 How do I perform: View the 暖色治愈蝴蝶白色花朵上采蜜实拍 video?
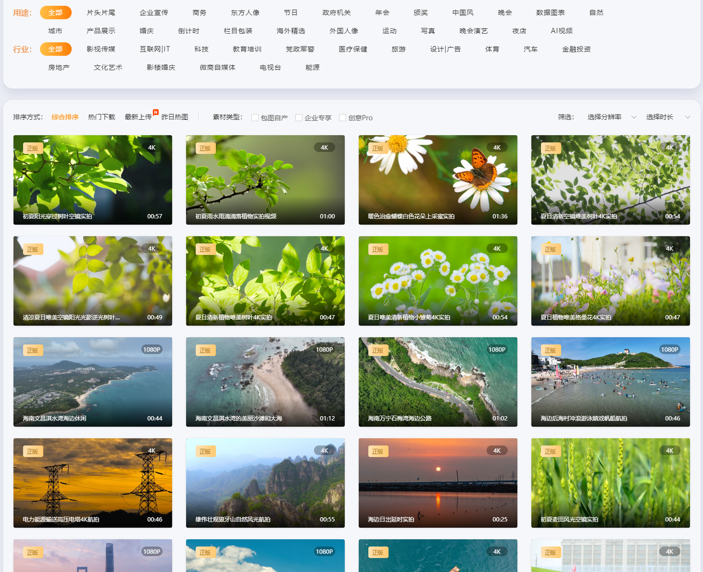pos(438,180)
